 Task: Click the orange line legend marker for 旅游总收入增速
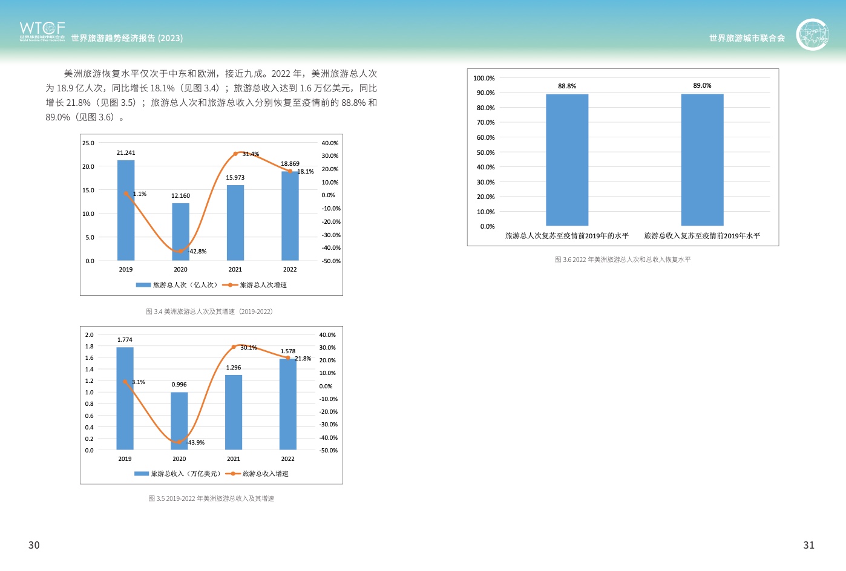(233, 474)
